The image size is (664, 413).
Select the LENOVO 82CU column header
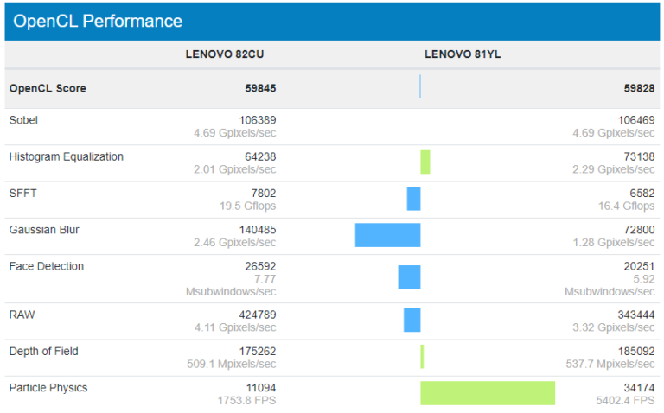(225, 54)
